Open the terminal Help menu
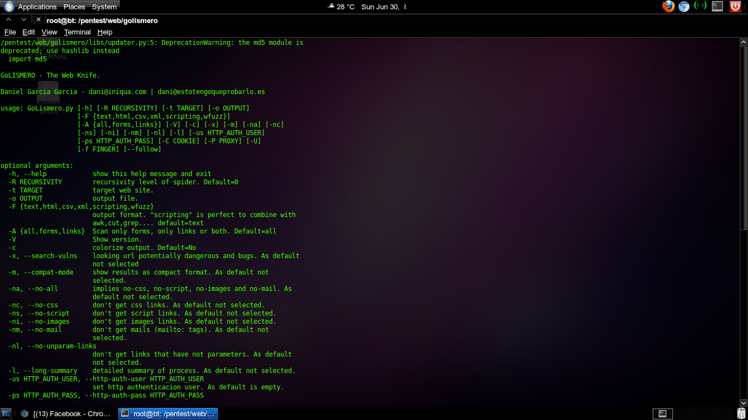Viewport: 748px width, 420px height. click(x=105, y=32)
